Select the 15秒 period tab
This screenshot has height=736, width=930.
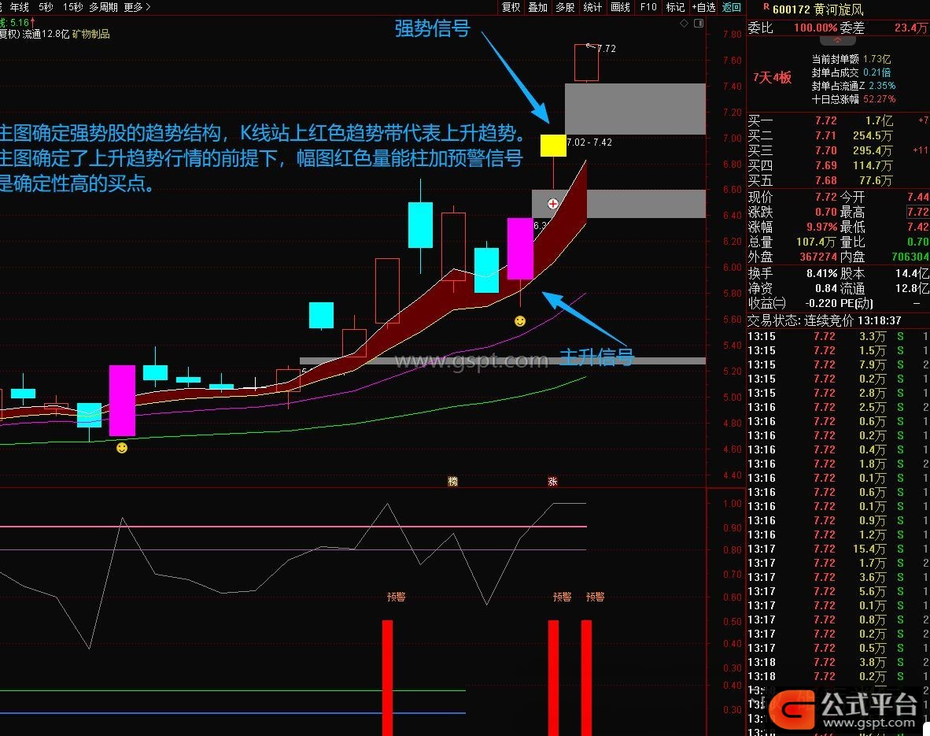[72, 7]
